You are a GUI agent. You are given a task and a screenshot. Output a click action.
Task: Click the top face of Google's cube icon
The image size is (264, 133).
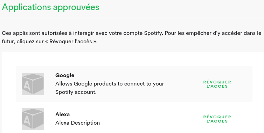coord(33,76)
